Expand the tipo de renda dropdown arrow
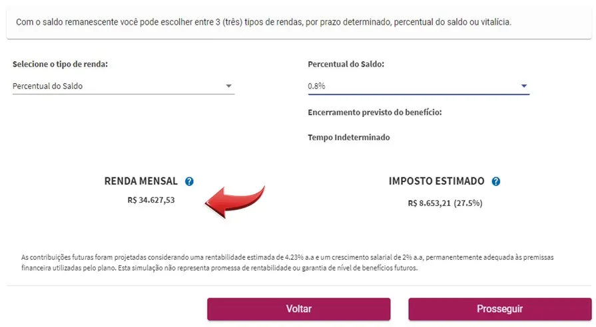Viewport: 596px width, 327px height. point(228,86)
